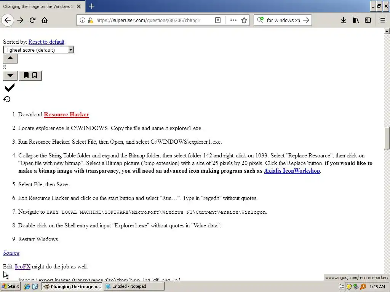Downvote the answer

pyautogui.click(x=10, y=76)
